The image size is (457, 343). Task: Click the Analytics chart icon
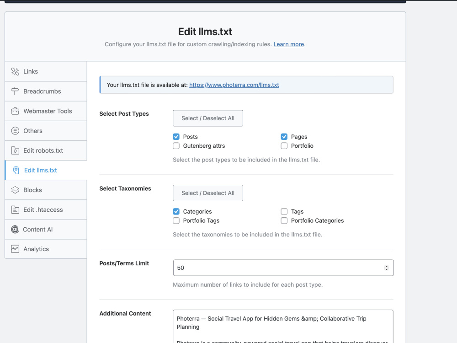click(x=15, y=249)
